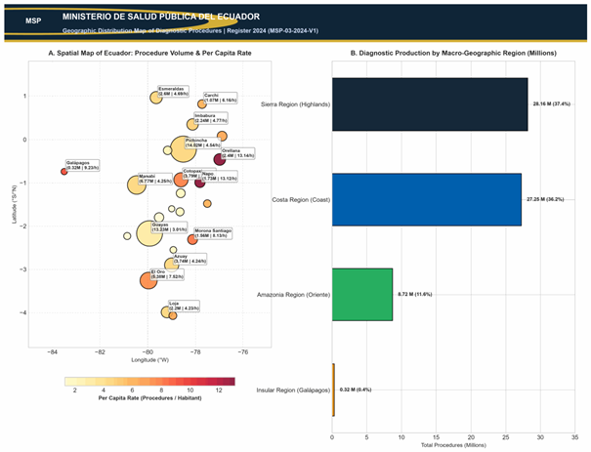The image size is (591, 452).
Task: Click the 'Total Procedures (Millions)' axis title
Action: (453, 445)
